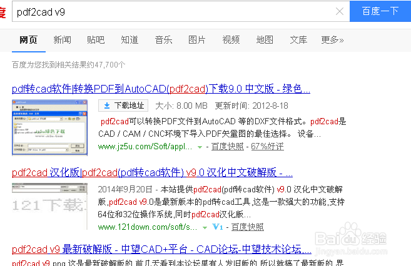Click the 121下载 thumbnail image
Screen dimensions: 411x266
click(x=49, y=206)
